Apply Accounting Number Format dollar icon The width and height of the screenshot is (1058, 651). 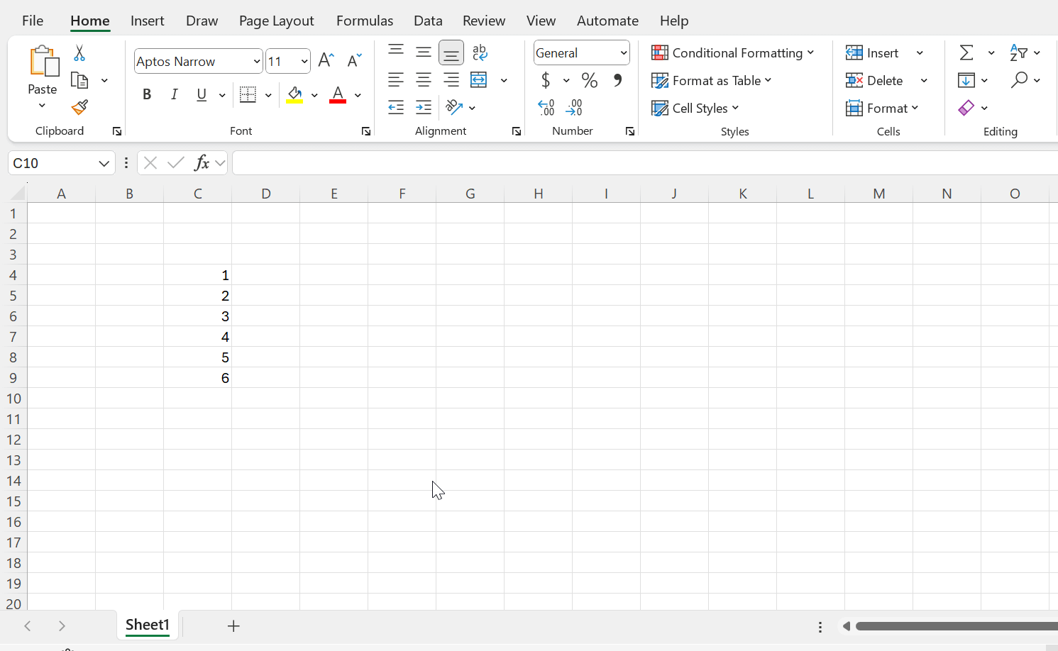[546, 80]
